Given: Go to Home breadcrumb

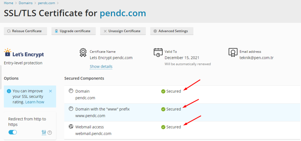Looking at the screenshot, I should (x=9, y=3).
